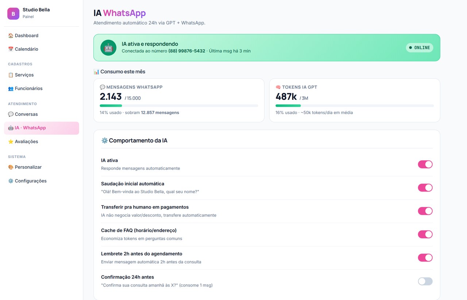Click the people icon beside Funcionários
Screen dimensions: 467x300
(x=11, y=88)
